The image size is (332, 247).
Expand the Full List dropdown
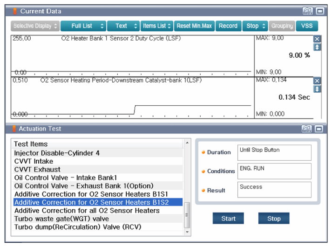(x=83, y=26)
